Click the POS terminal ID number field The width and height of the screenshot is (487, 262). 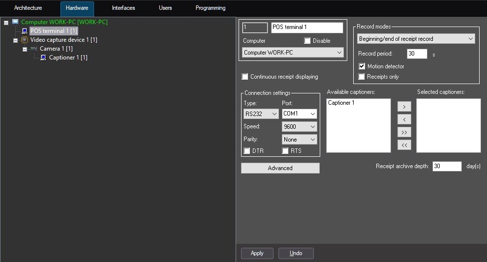(x=255, y=28)
